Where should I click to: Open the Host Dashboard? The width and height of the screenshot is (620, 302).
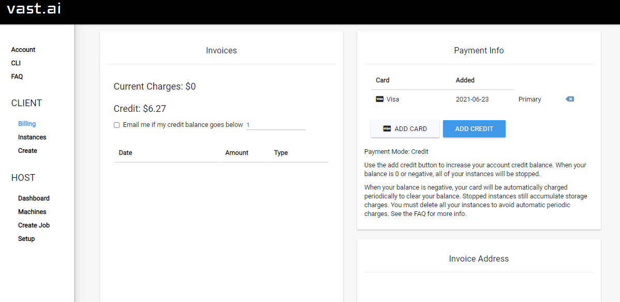(34, 198)
